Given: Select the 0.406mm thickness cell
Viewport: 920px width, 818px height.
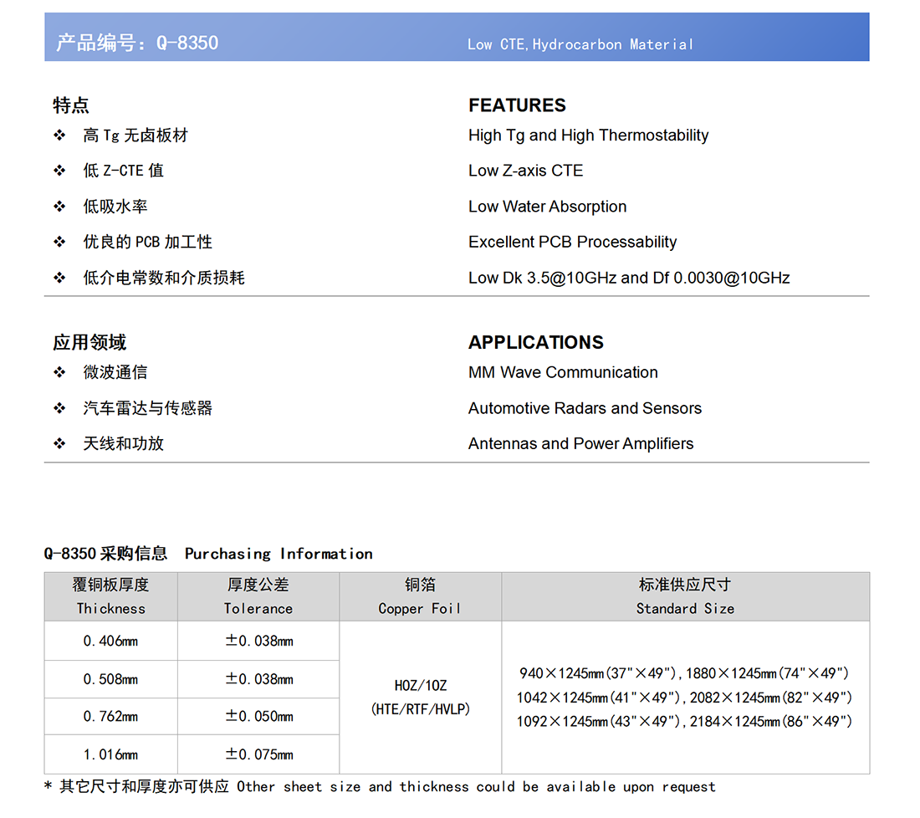Looking at the screenshot, I should [x=111, y=641].
